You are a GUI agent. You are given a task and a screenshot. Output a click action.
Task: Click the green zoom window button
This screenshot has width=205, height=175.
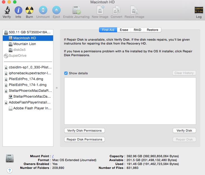[15, 2]
